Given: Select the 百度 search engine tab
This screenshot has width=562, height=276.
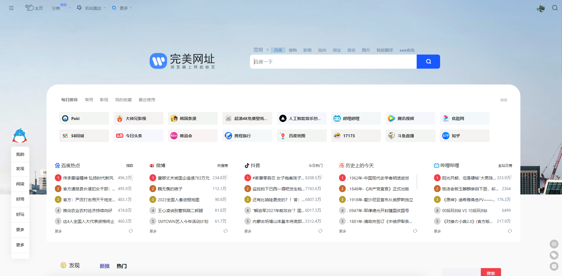Looking at the screenshot, I should pyautogui.click(x=278, y=50).
